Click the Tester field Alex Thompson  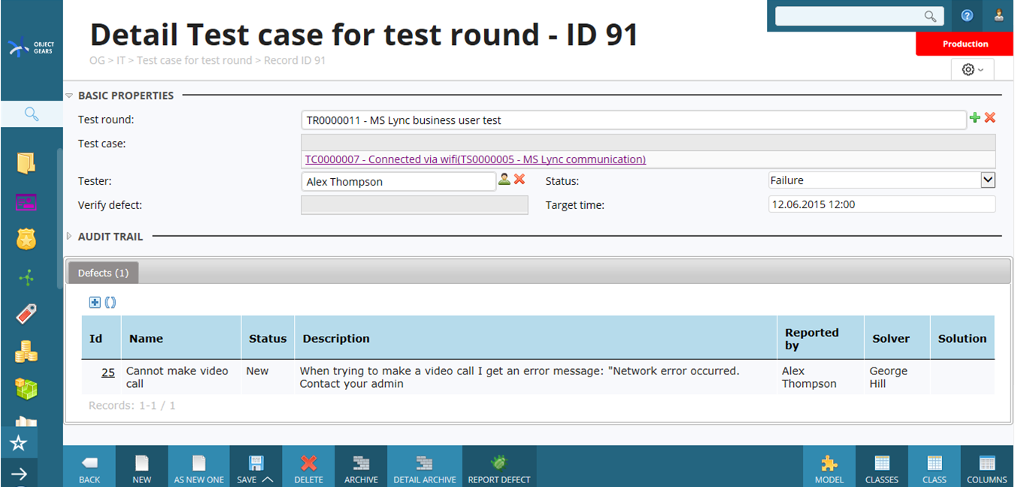click(x=398, y=181)
